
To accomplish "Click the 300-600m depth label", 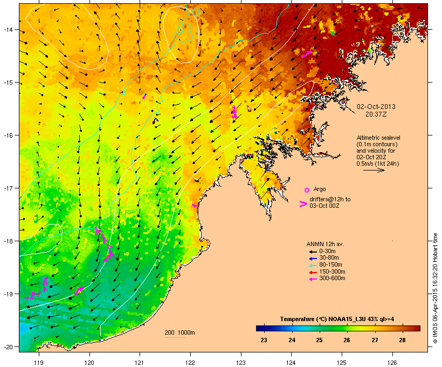I will 332,278.
